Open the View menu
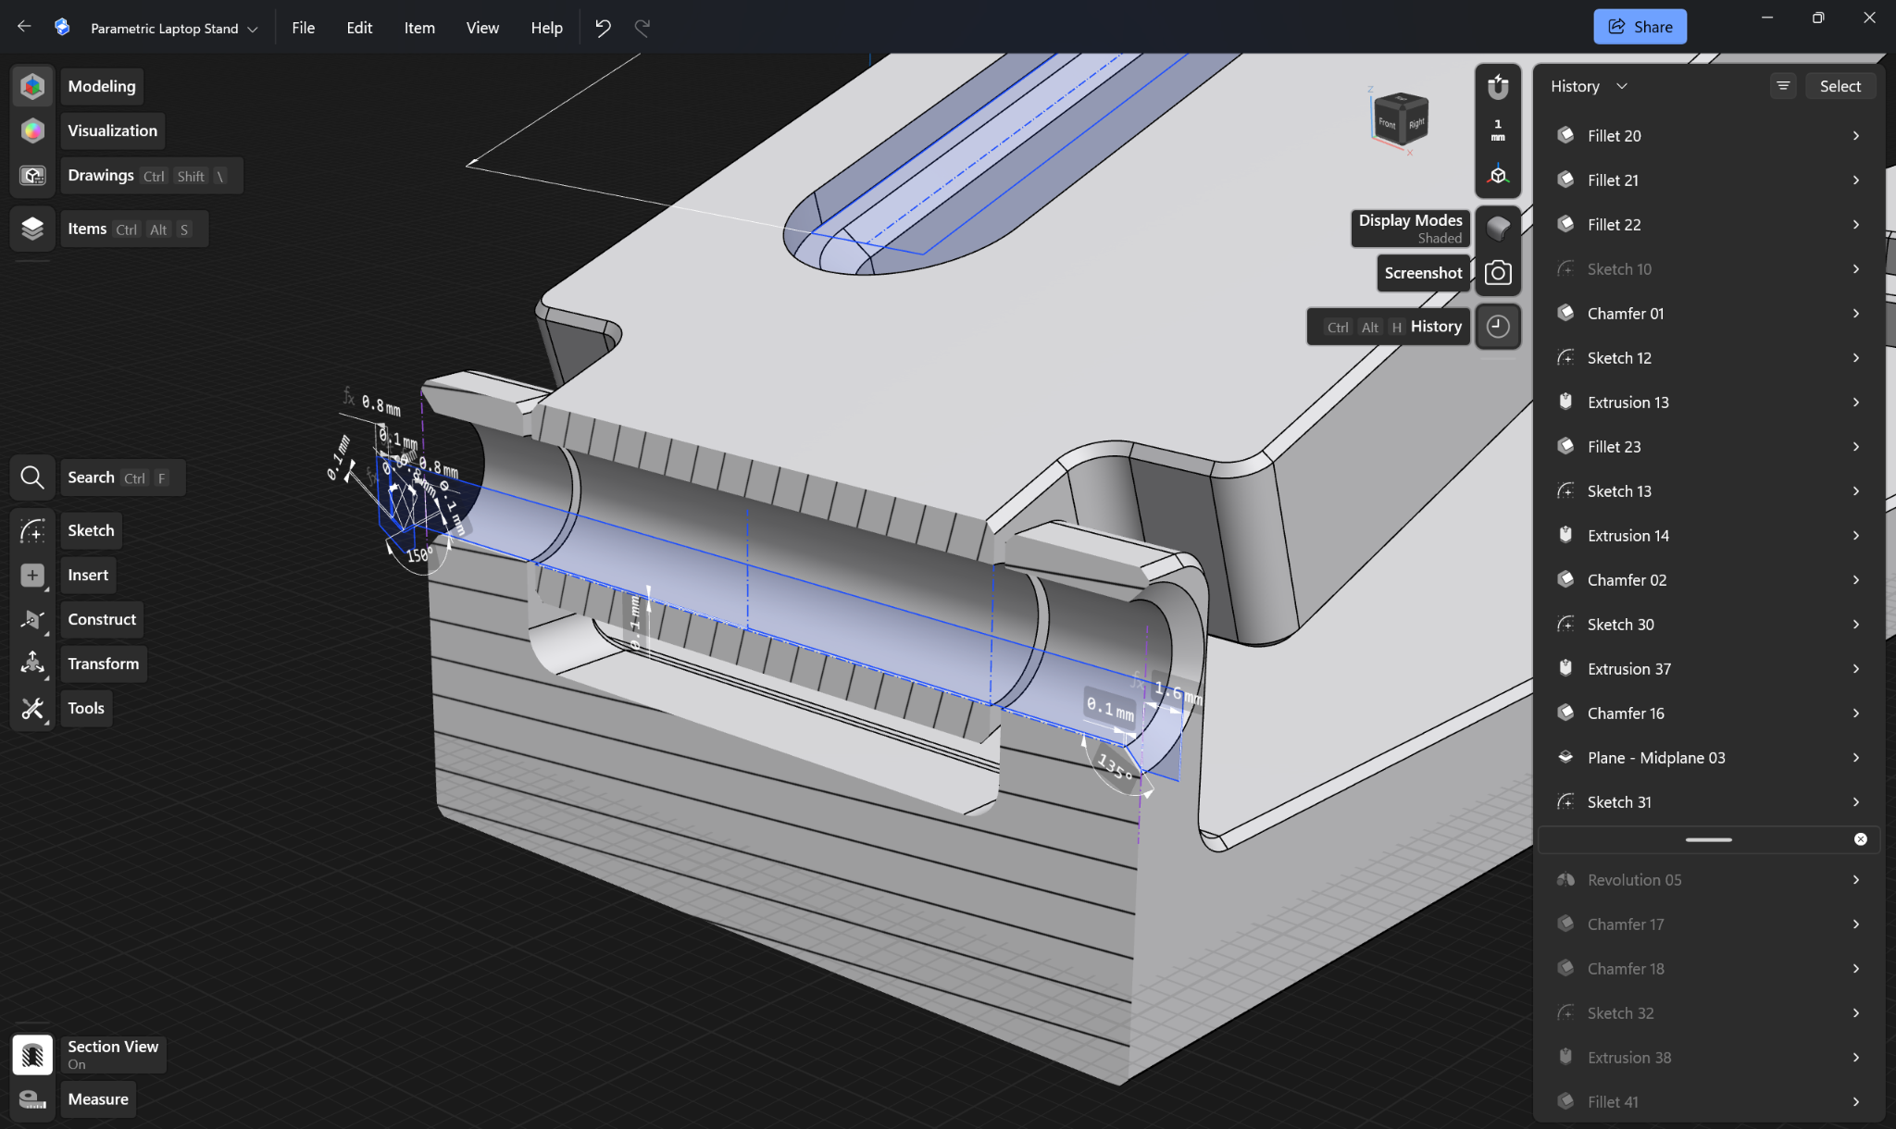Image resolution: width=1896 pixels, height=1129 pixels. (x=482, y=28)
